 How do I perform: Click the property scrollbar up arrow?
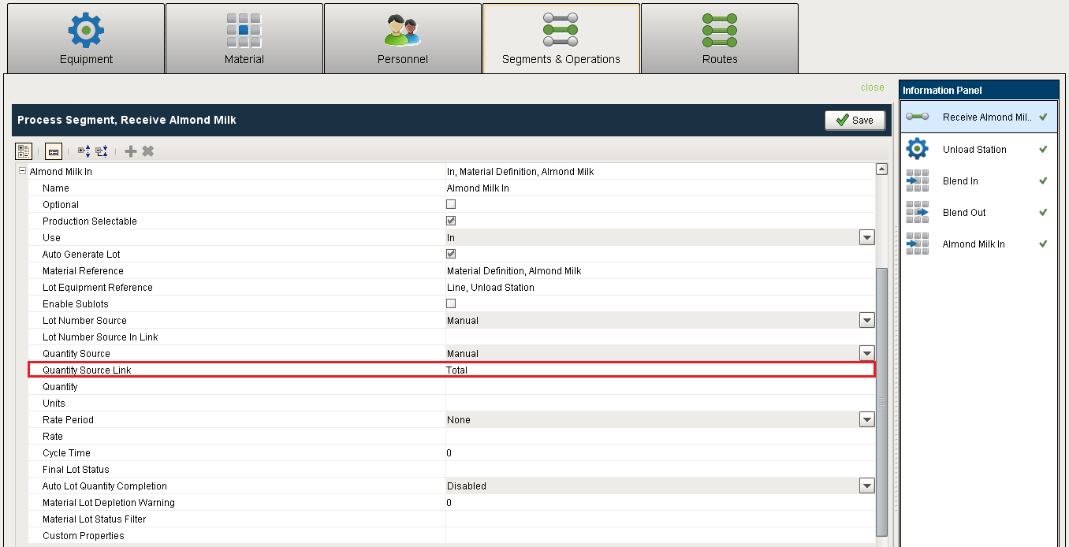point(881,169)
